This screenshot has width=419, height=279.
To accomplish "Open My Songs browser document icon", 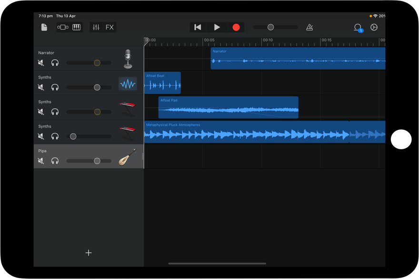I will click(x=44, y=27).
